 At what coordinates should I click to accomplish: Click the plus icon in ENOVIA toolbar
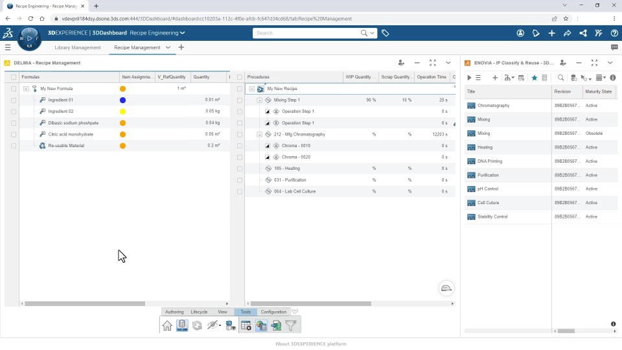494,78
